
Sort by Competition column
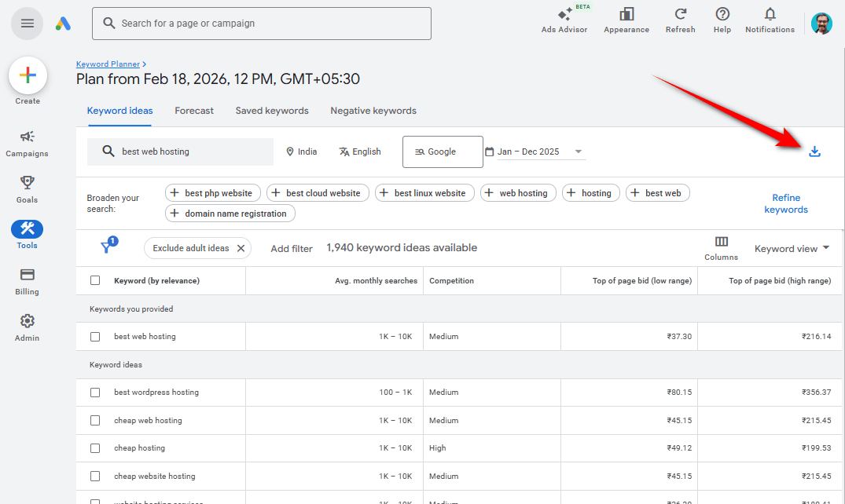451,280
